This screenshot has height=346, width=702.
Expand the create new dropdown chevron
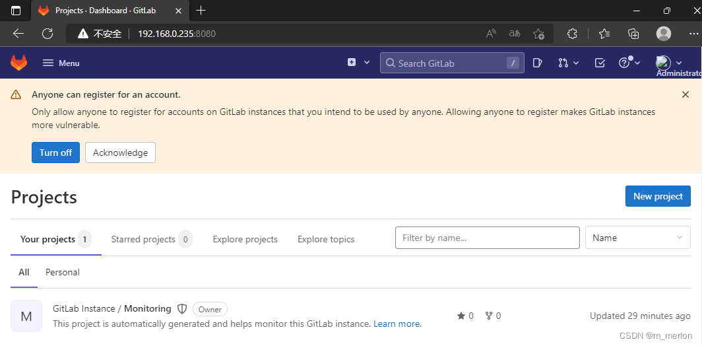click(x=367, y=63)
